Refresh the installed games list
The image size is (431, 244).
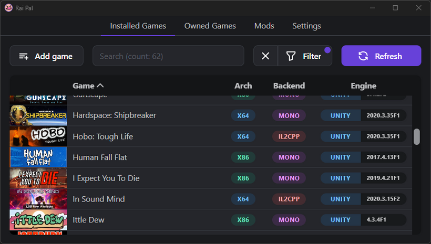(381, 56)
